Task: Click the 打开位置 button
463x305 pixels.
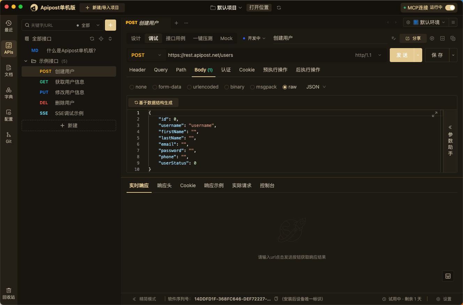Action: coord(259,8)
